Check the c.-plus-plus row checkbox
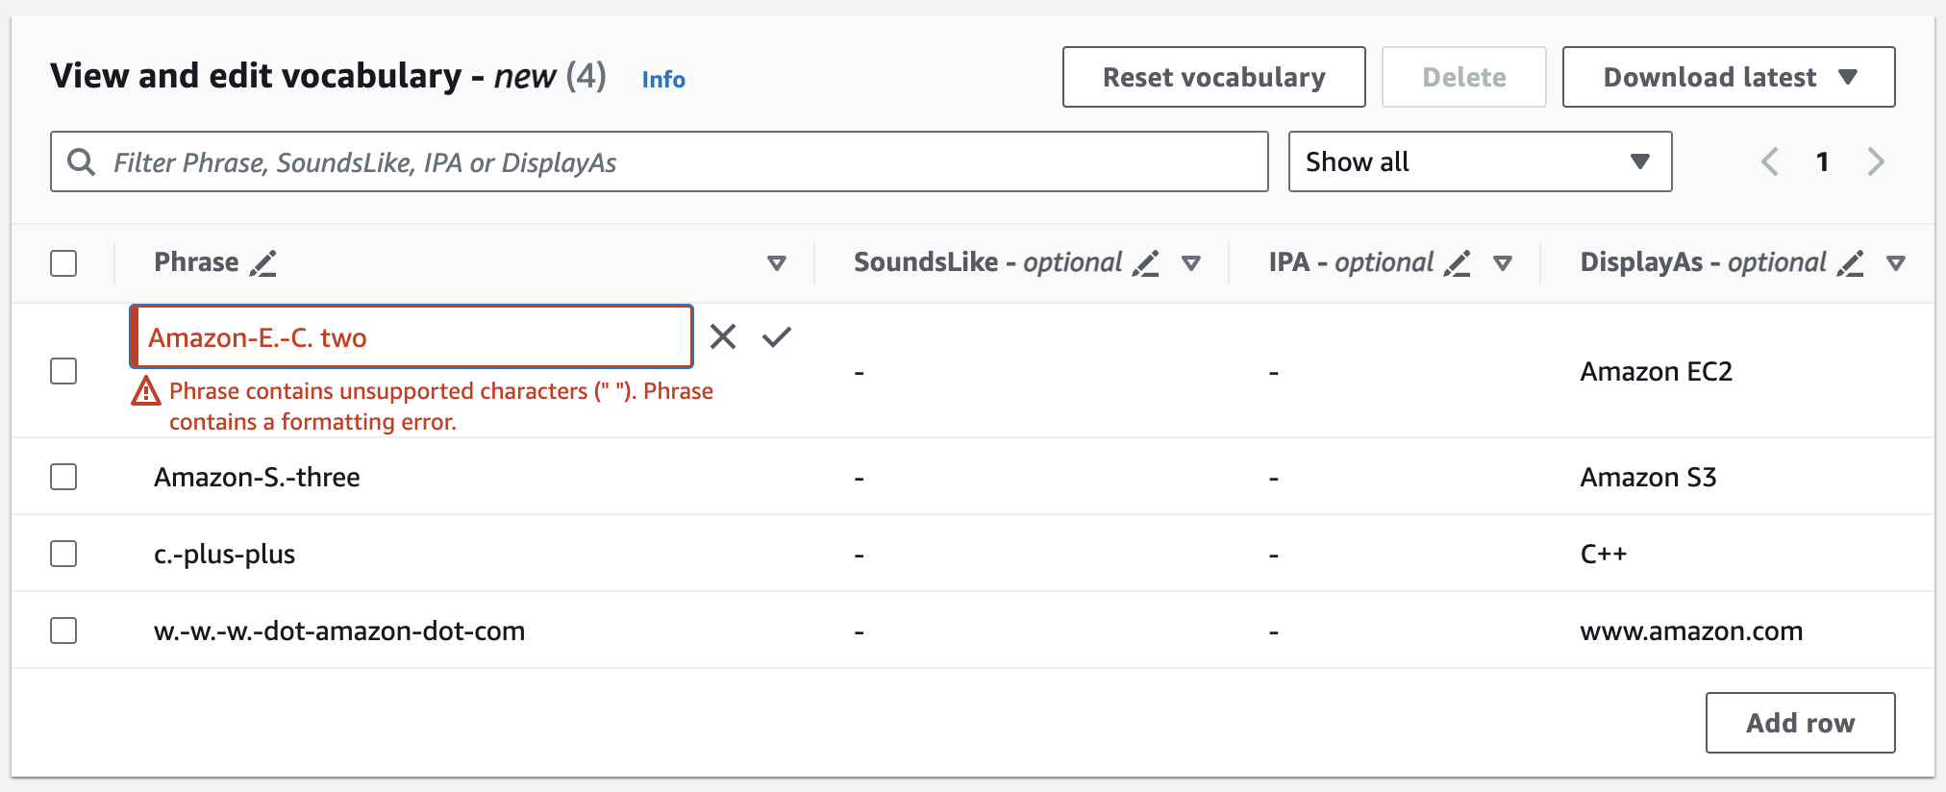Viewport: 1946px width, 792px height. [x=63, y=554]
